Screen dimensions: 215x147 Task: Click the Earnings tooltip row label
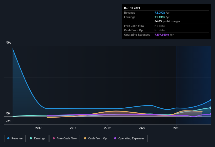(130, 17)
